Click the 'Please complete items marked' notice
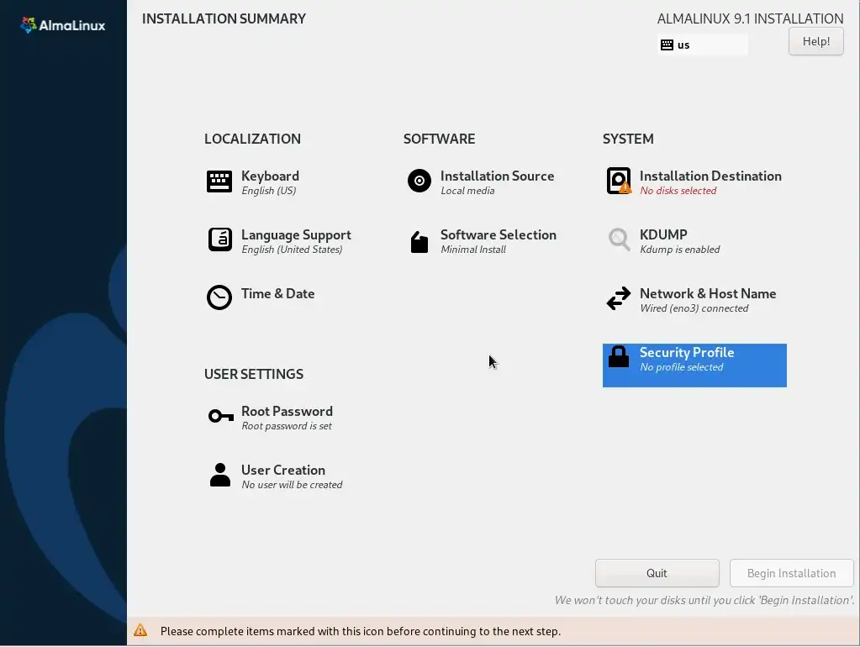Screen dimensions: 860x647 click(x=361, y=631)
